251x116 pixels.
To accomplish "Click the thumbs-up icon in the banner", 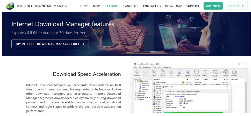I will 194,29.
